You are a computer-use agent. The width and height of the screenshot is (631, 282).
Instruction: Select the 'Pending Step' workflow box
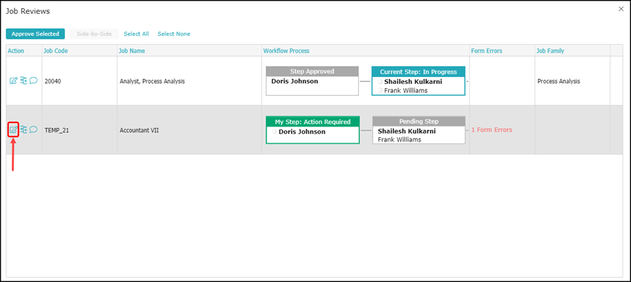pyautogui.click(x=419, y=129)
